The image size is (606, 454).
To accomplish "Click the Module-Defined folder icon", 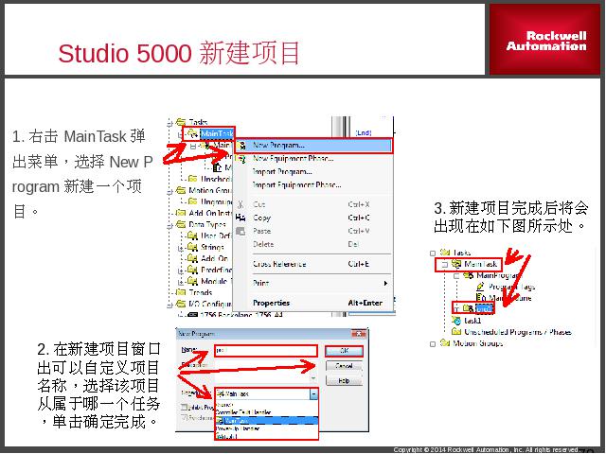I will [x=192, y=281].
